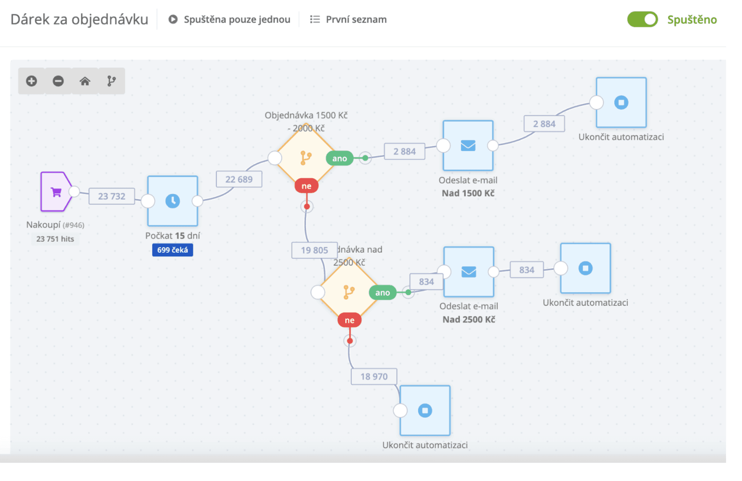742x481 pixels.
Task: Select the stop node after the 834 counter
Action: coord(586,268)
